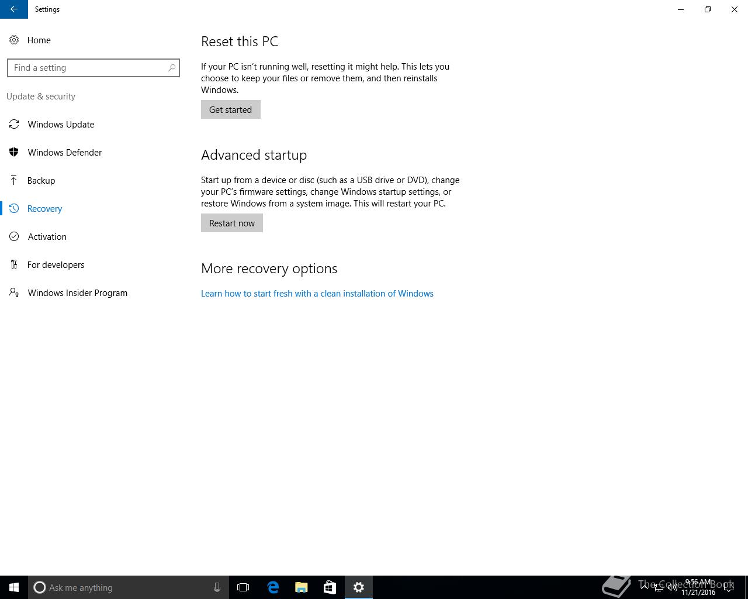Click the Cortana circle icon

[40, 587]
